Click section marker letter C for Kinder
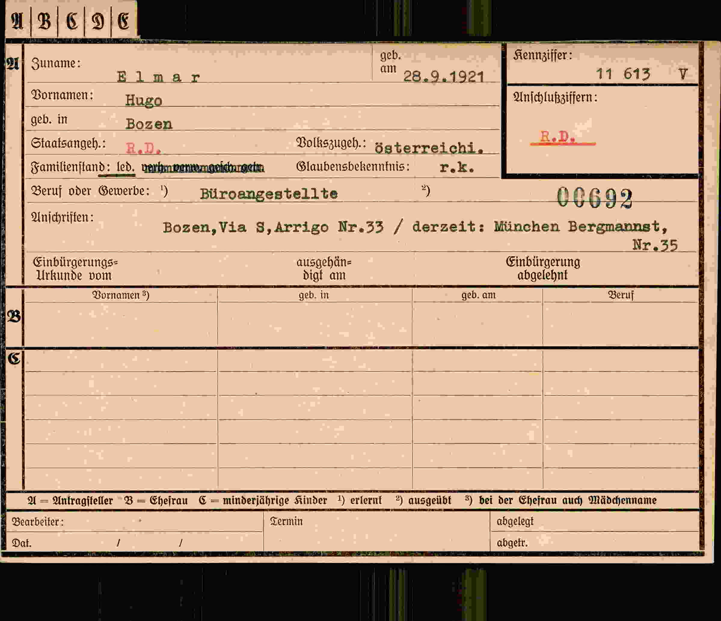The height and width of the screenshot is (621, 721). (14, 358)
